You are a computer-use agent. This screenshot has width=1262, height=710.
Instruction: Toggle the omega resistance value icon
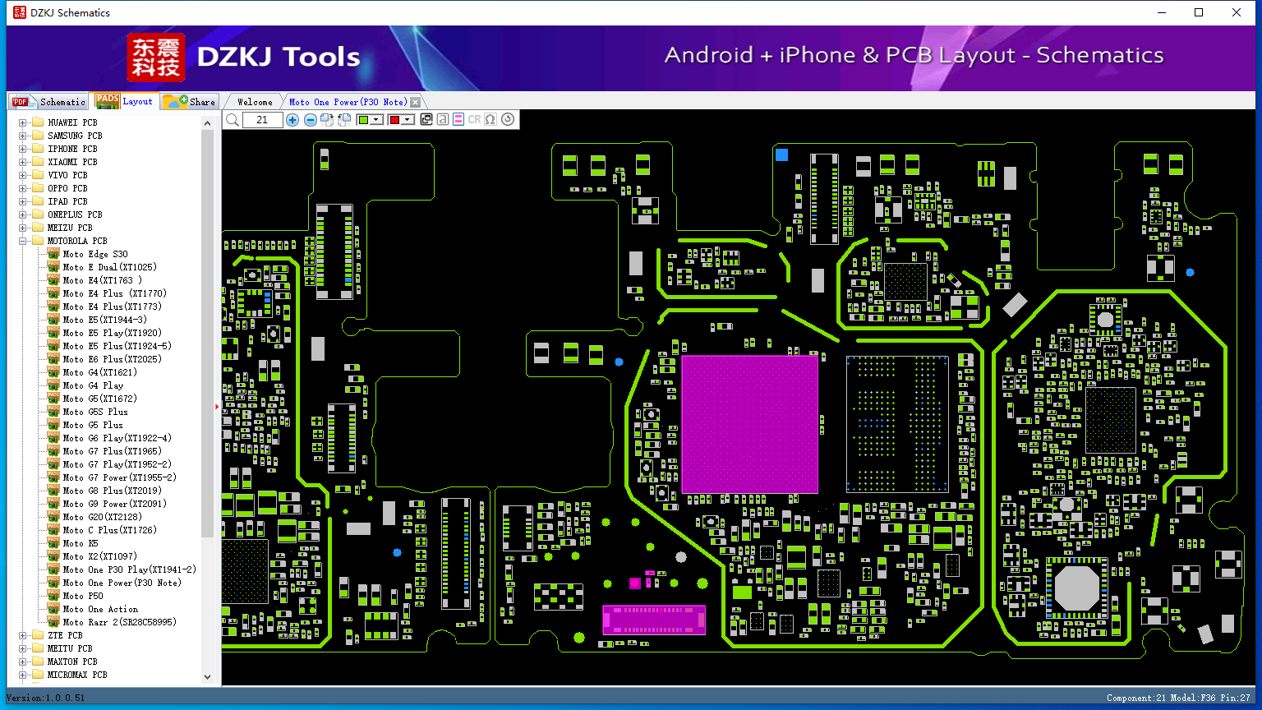(x=491, y=120)
